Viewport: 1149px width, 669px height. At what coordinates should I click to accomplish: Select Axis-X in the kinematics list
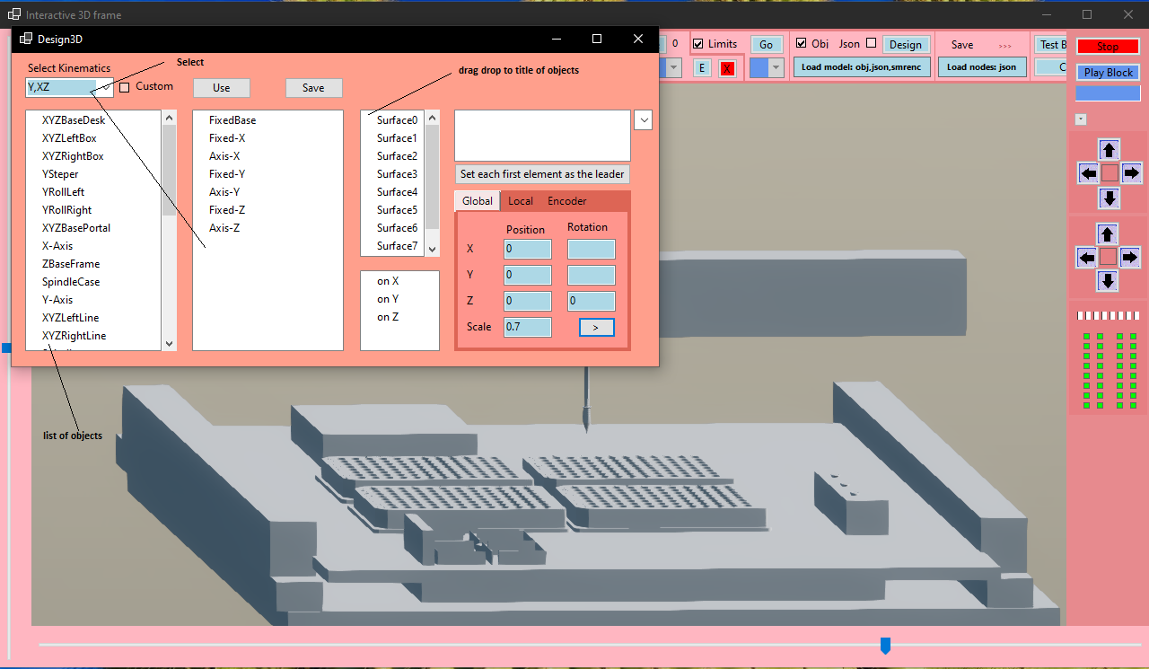tap(224, 156)
